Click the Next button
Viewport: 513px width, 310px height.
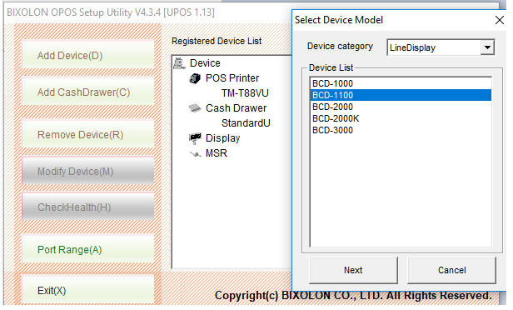(353, 270)
